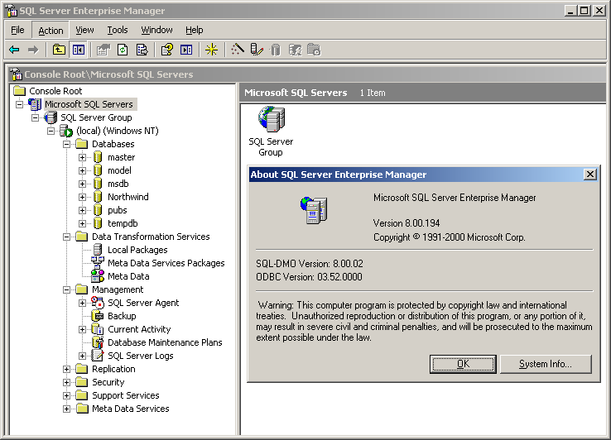The image size is (611, 440).
Task: Click the greyed New Database cylinder icon
Action: tap(276, 50)
